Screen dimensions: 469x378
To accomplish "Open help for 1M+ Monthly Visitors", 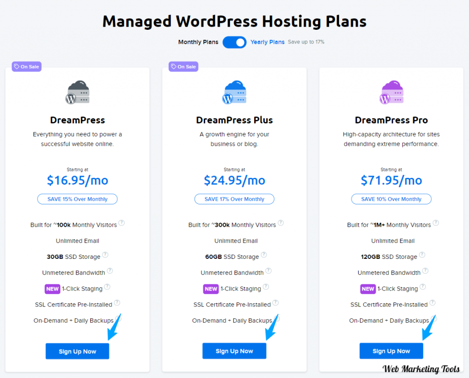I will (x=436, y=223).
